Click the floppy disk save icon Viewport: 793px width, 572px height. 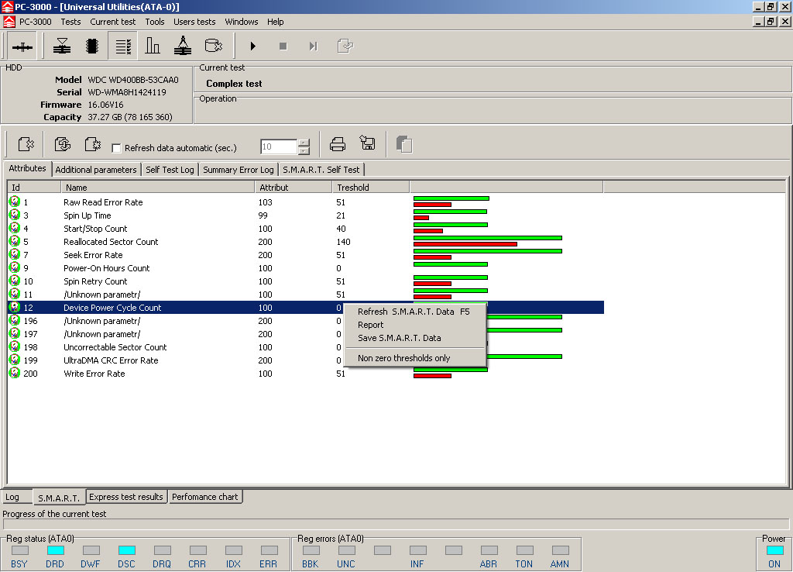[368, 144]
